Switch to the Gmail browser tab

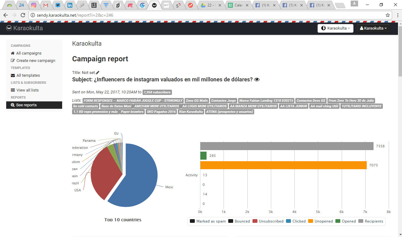coord(46,5)
